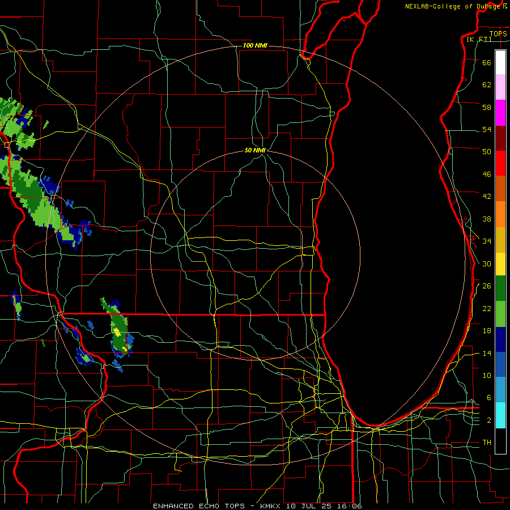The height and width of the screenshot is (510, 510).
Task: Select the light green legend swatch
Action: tap(500, 314)
